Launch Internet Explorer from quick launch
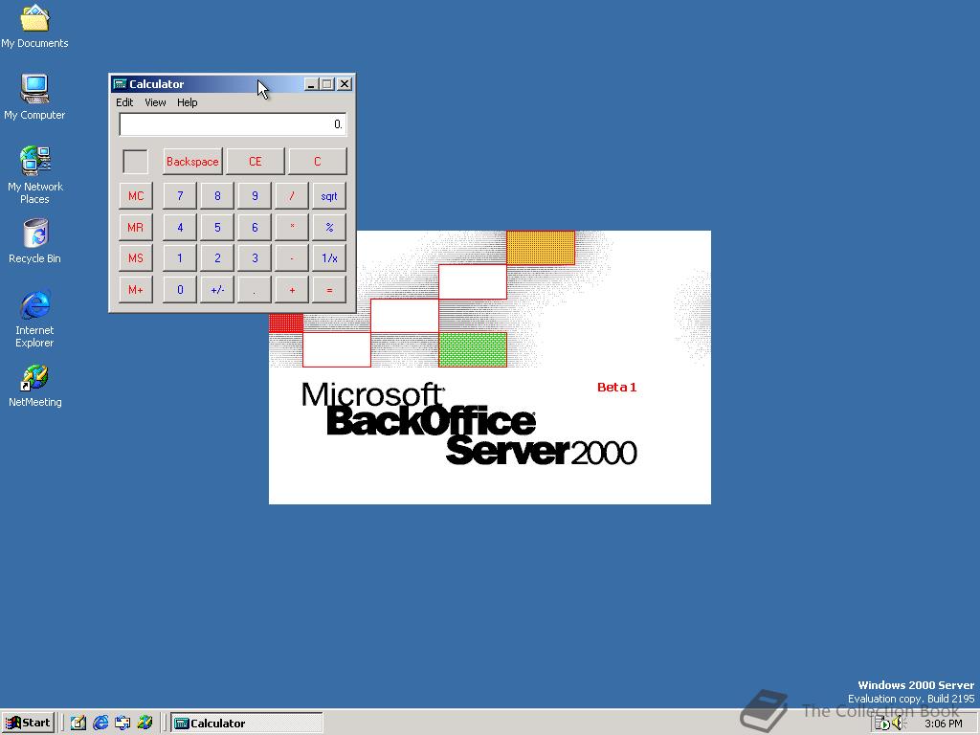Image resolution: width=980 pixels, height=735 pixels. pos(100,723)
